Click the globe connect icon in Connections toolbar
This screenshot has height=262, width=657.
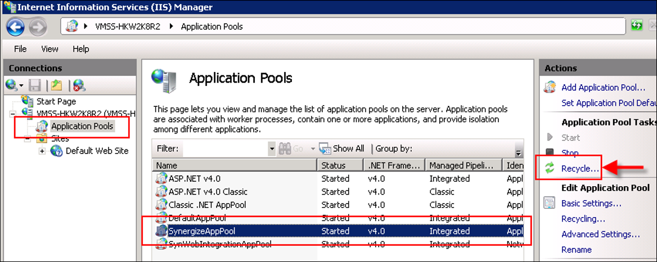[x=12, y=85]
